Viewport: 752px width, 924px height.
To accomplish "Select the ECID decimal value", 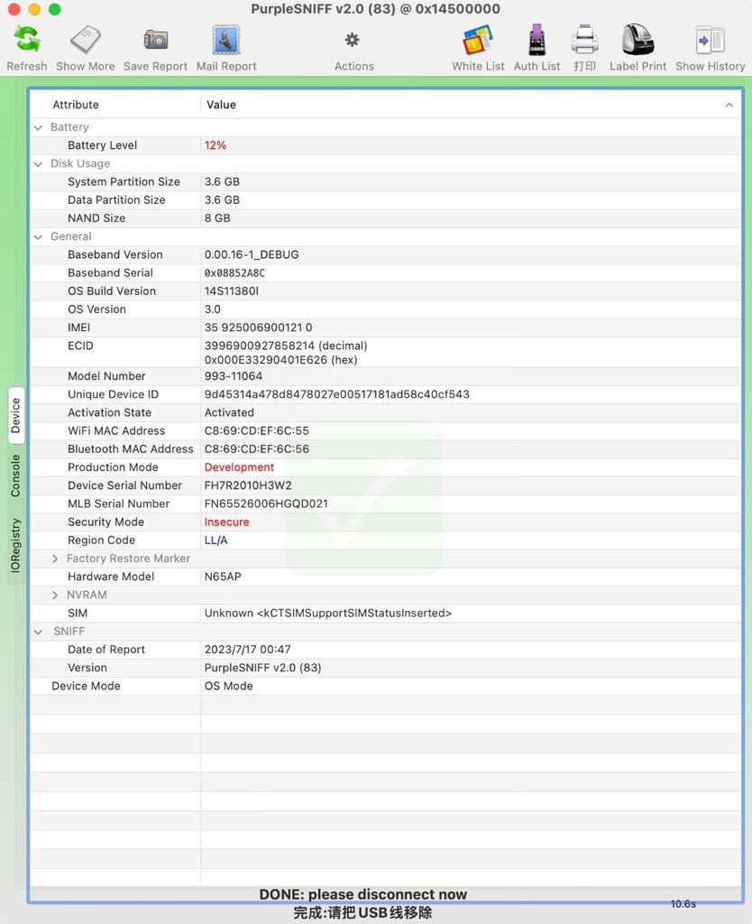I will tap(286, 346).
